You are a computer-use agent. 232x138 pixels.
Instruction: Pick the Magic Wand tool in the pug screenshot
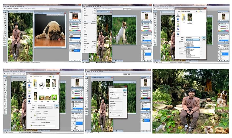(6, 16)
